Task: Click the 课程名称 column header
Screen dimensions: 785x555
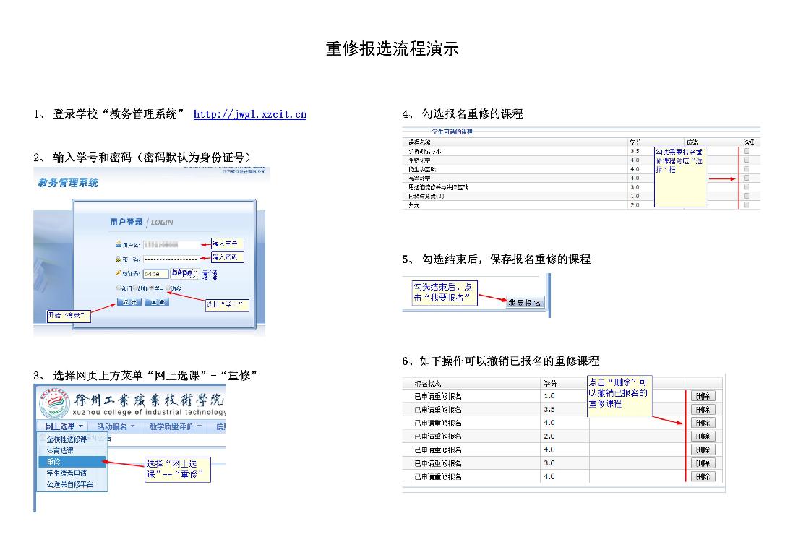Action: tap(419, 142)
